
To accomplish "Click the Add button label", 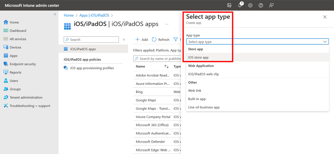I will coord(145,40).
